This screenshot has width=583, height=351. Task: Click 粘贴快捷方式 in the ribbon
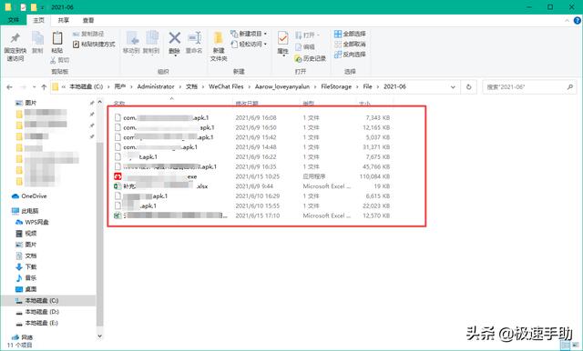pos(94,45)
